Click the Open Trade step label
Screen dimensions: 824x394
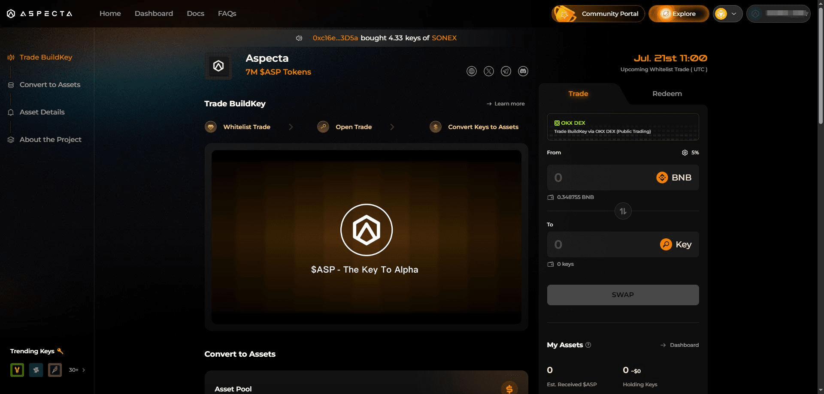[x=354, y=127]
